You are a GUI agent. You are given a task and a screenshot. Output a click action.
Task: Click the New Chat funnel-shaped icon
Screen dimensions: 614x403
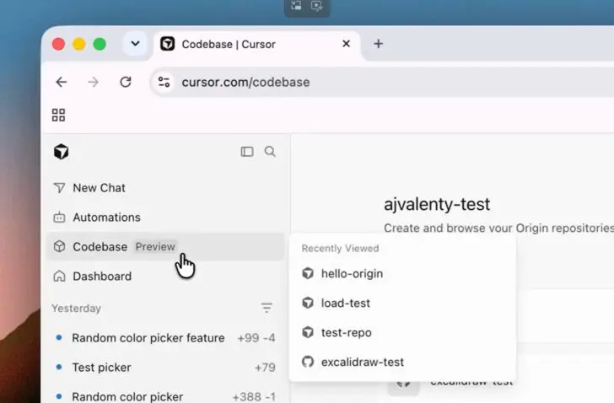tap(59, 188)
